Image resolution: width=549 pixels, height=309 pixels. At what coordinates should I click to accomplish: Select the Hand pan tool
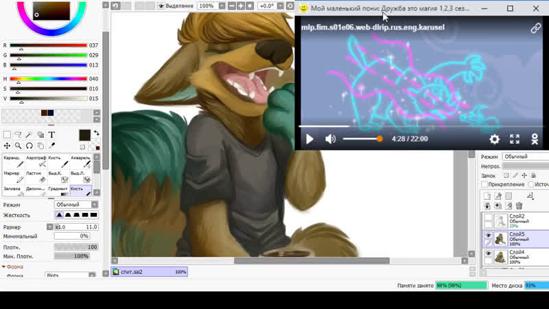click(40, 146)
